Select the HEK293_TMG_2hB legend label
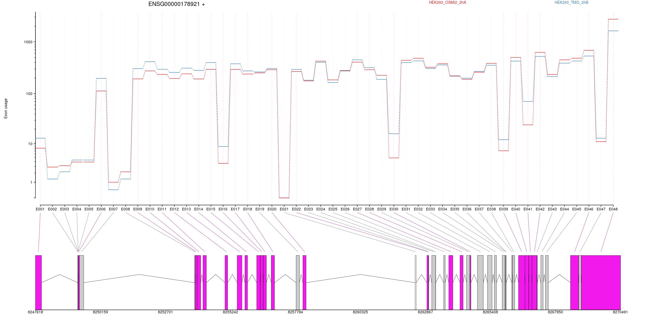Viewport: 650px width, 325px height. coord(571,2)
